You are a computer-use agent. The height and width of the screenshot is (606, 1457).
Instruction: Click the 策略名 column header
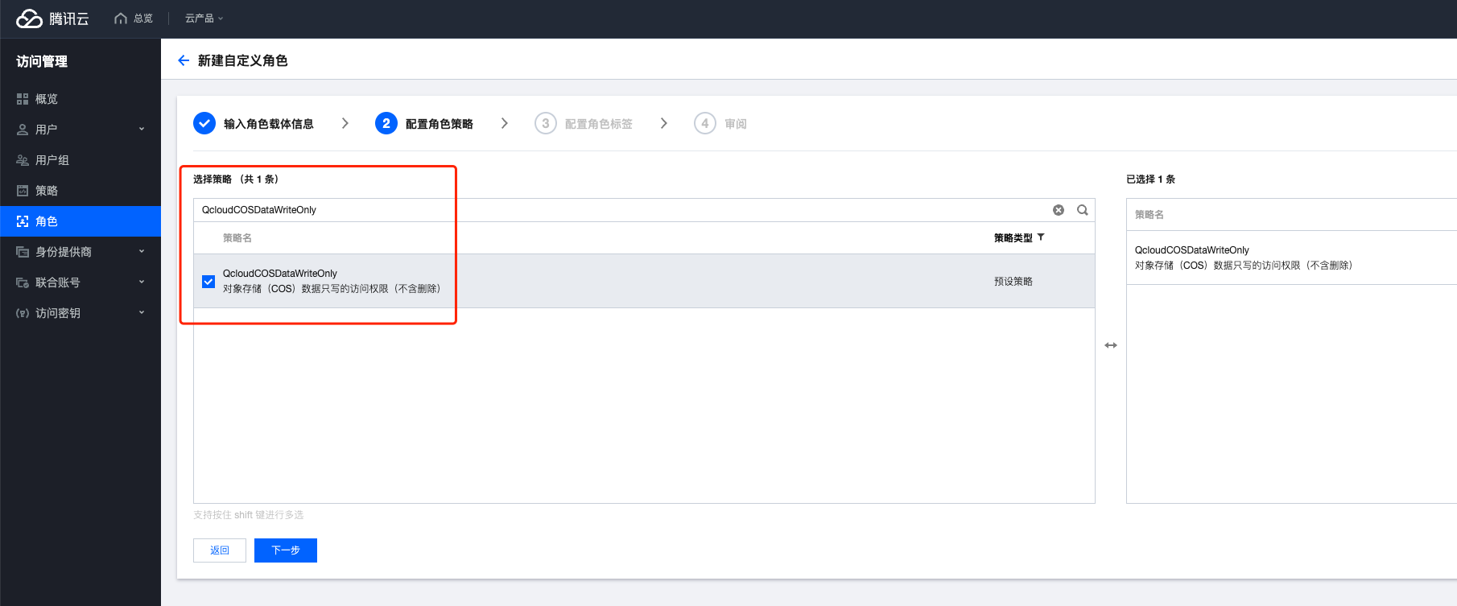pos(237,238)
